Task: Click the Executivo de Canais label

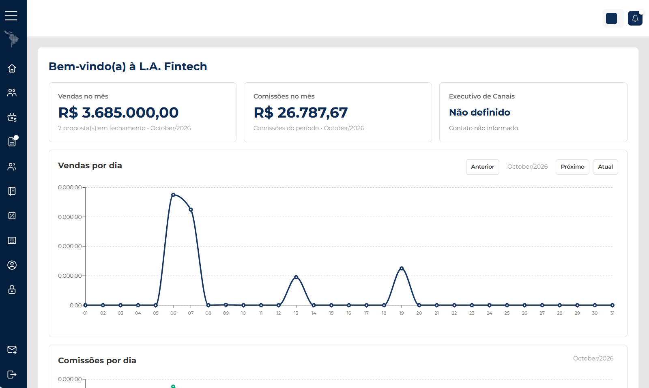Action: tap(482, 96)
